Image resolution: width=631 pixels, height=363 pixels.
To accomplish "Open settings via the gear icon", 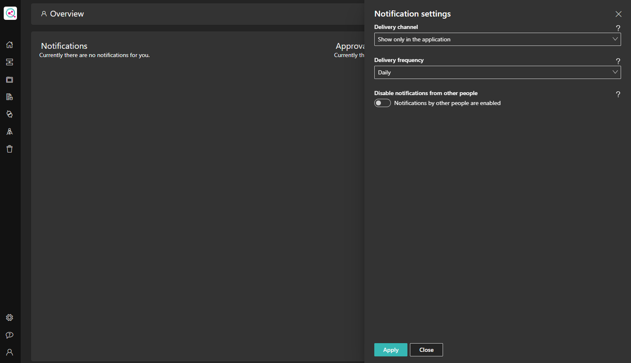I will tap(10, 318).
